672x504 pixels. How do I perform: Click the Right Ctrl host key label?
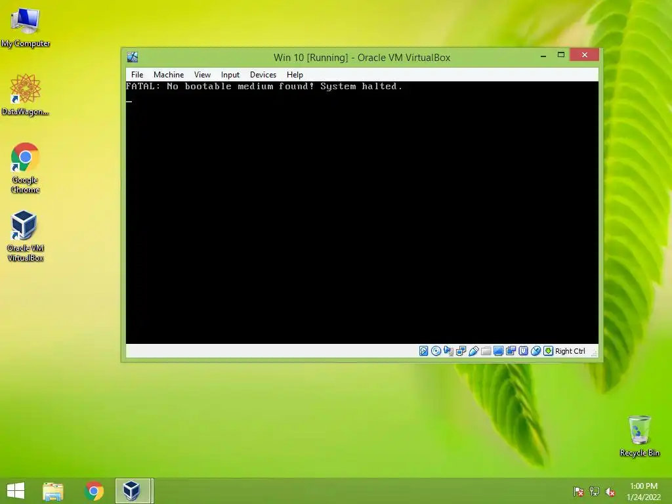[x=570, y=351]
